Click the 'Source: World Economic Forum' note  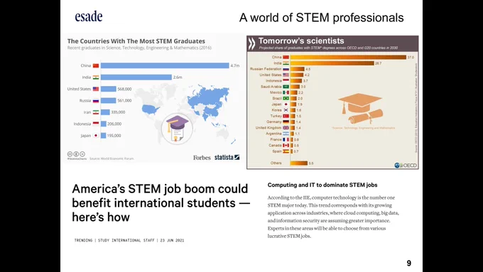pos(112,158)
